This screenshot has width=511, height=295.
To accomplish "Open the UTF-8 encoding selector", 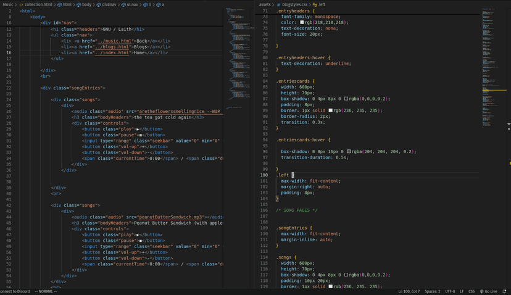I will click(450, 291).
